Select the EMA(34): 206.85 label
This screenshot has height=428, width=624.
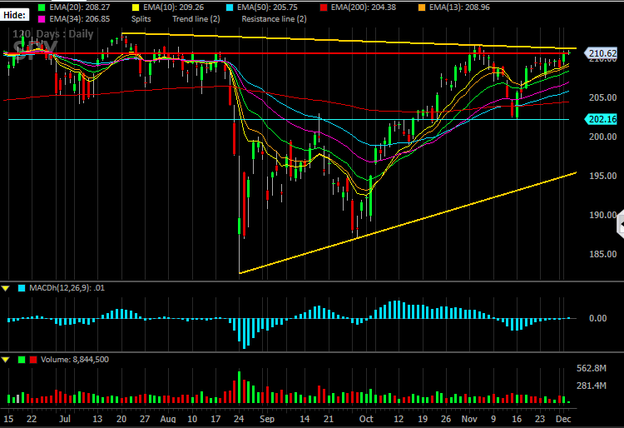point(80,18)
